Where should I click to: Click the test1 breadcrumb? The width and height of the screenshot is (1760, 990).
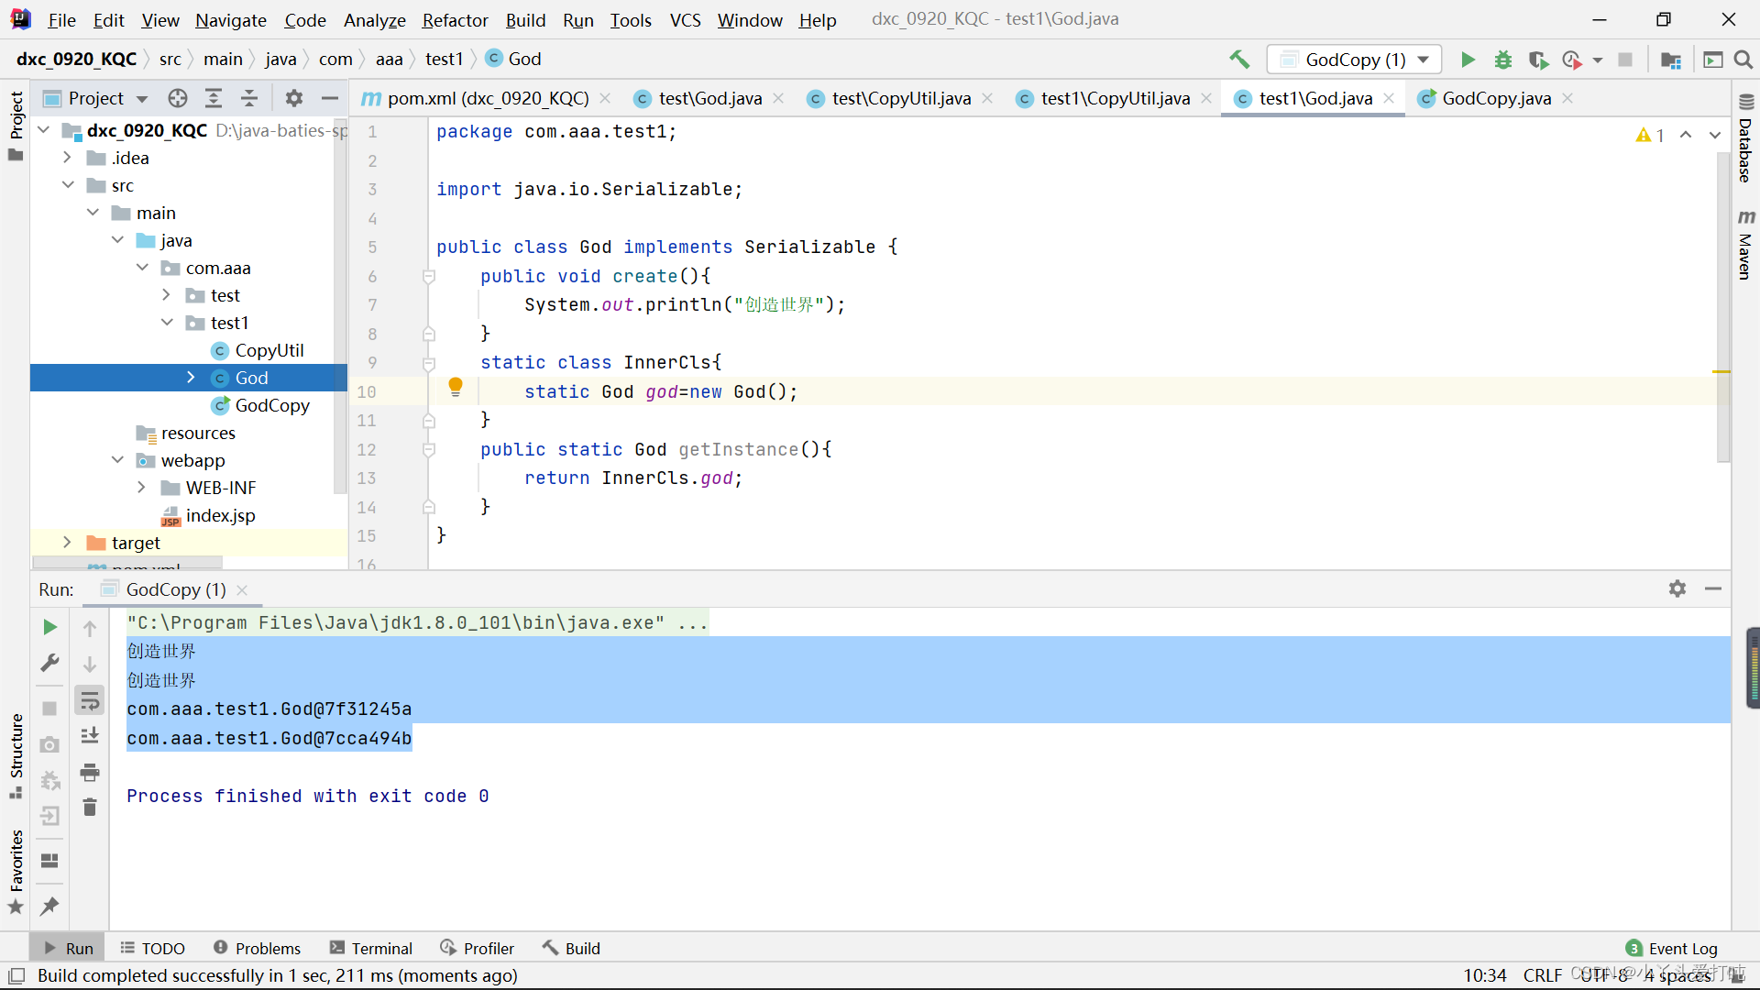coord(444,59)
